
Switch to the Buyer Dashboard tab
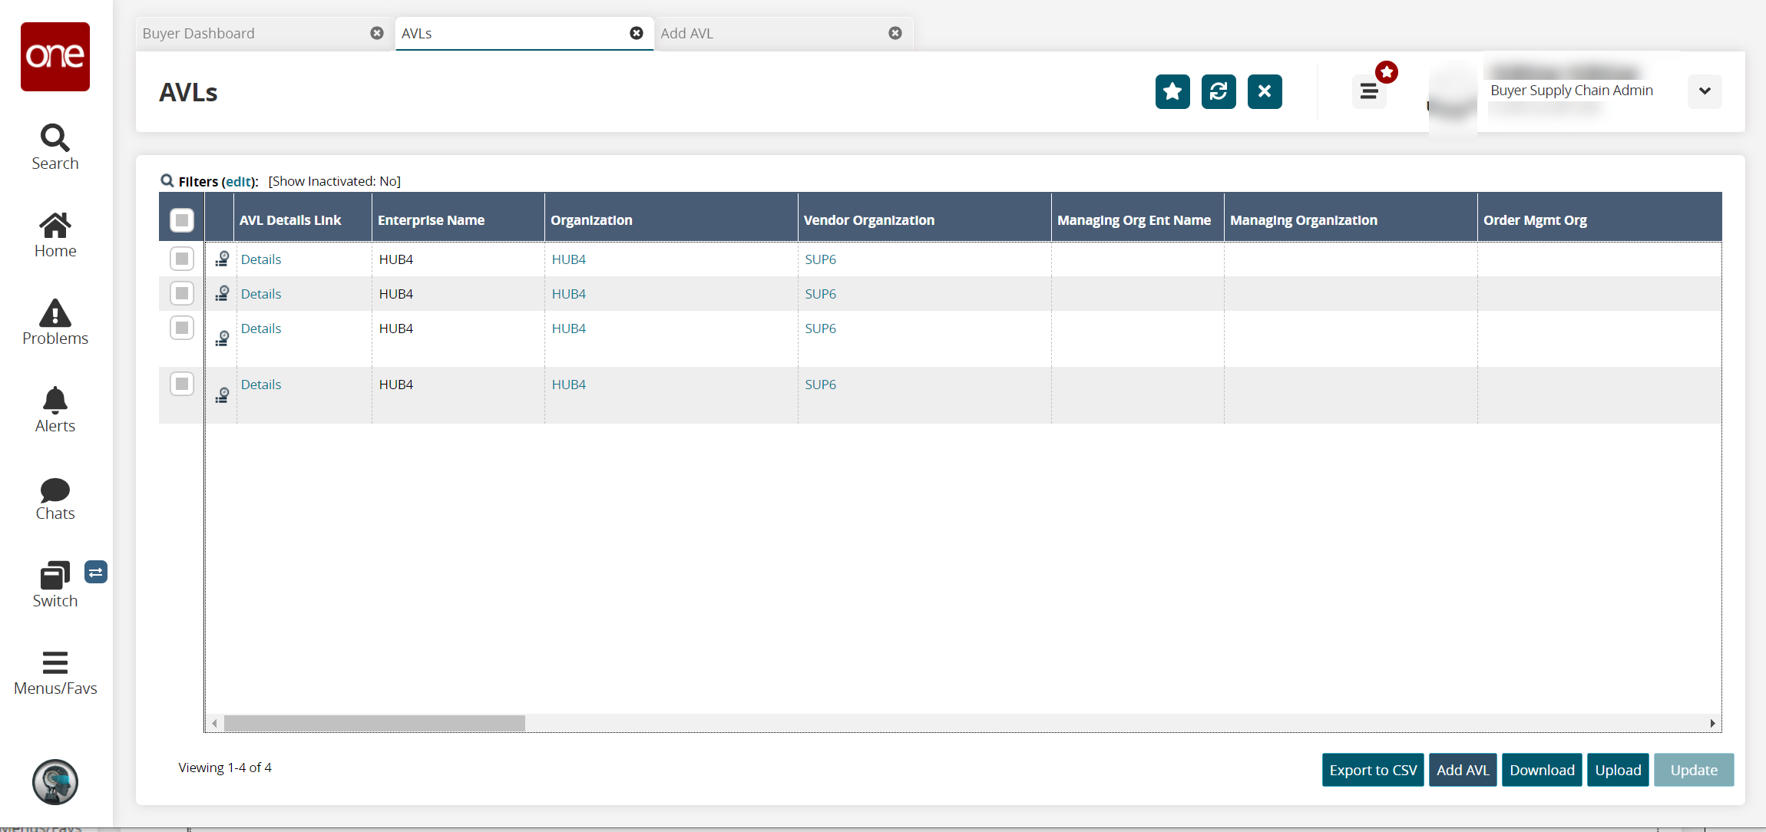coord(253,34)
